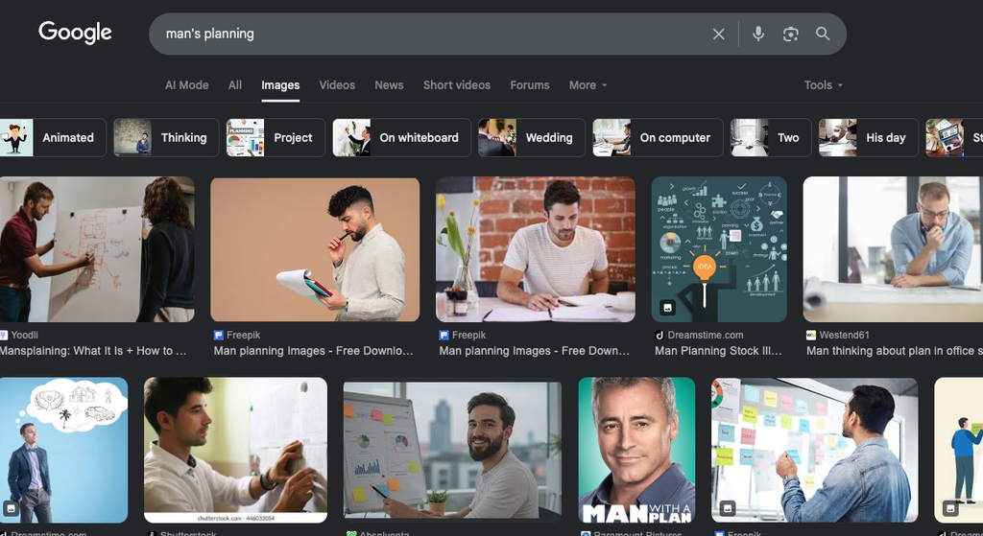Expand the Tools dropdown
Viewport: 983px width, 536px height.
[823, 85]
